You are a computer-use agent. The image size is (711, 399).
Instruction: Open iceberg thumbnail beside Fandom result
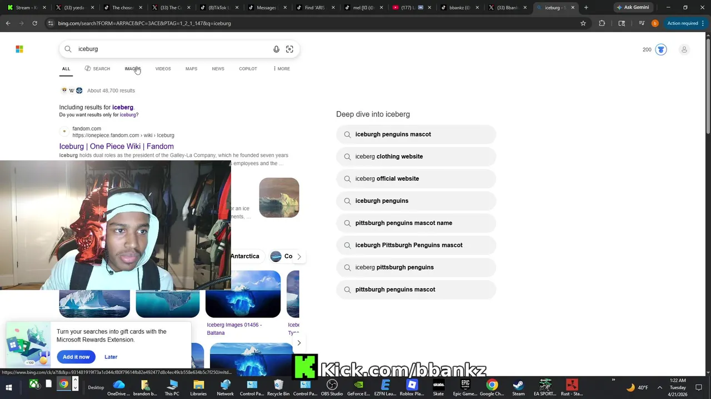(x=279, y=197)
